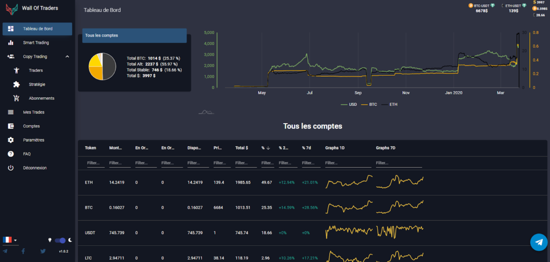Go to Mes Trades in the sidebar
This screenshot has height=262, width=550.
coord(33,112)
